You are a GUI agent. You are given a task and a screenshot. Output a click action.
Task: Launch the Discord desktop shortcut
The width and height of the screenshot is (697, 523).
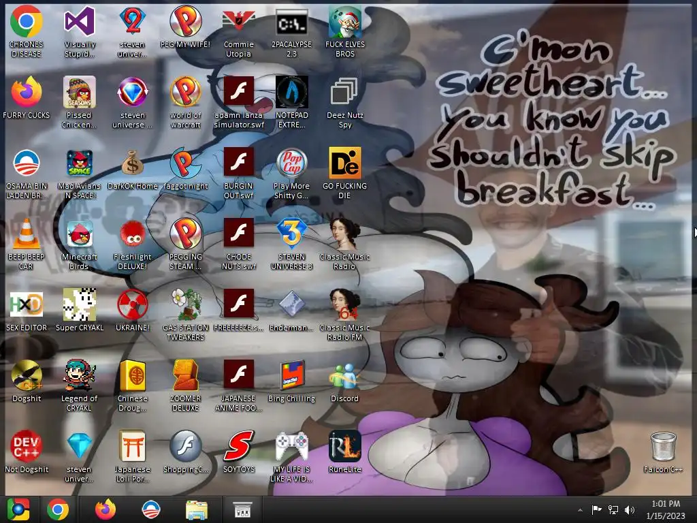pyautogui.click(x=344, y=375)
